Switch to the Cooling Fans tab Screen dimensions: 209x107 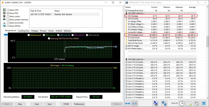[x=24, y=31]
